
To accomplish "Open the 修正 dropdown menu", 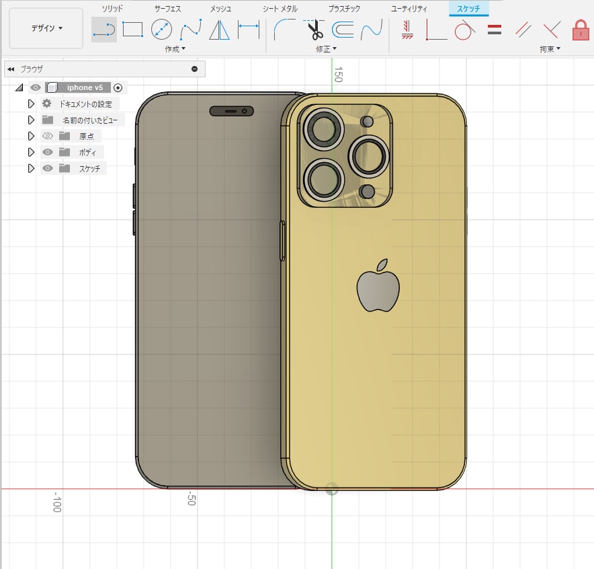I will coord(326,49).
